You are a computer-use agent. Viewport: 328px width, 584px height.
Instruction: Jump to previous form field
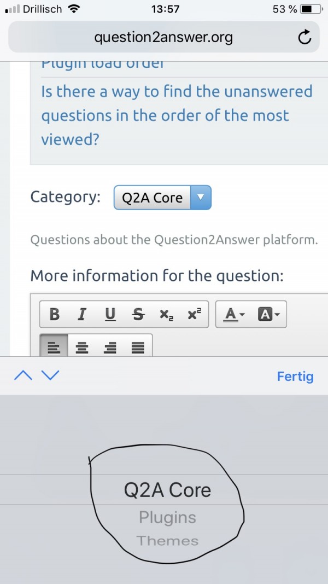pyautogui.click(x=24, y=375)
